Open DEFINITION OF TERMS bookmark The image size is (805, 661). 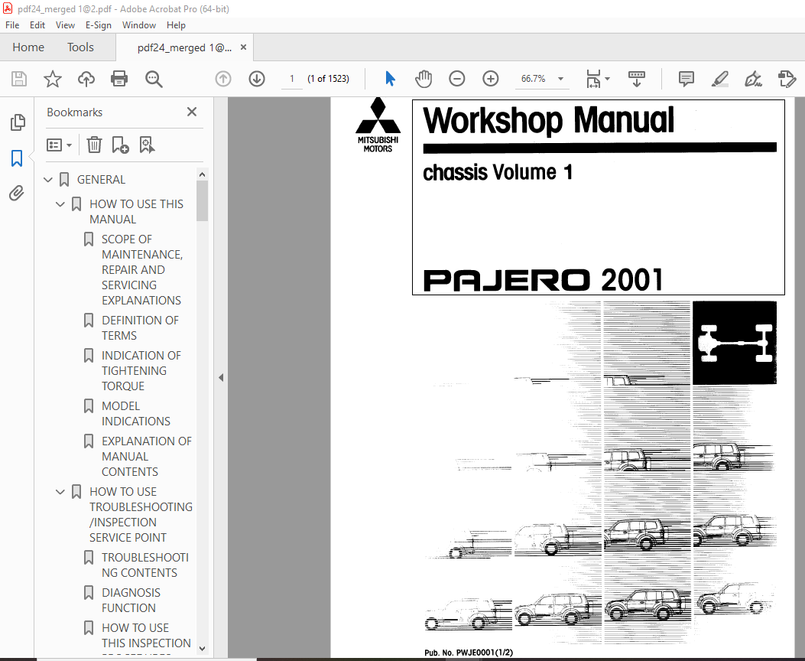pyautogui.click(x=140, y=327)
